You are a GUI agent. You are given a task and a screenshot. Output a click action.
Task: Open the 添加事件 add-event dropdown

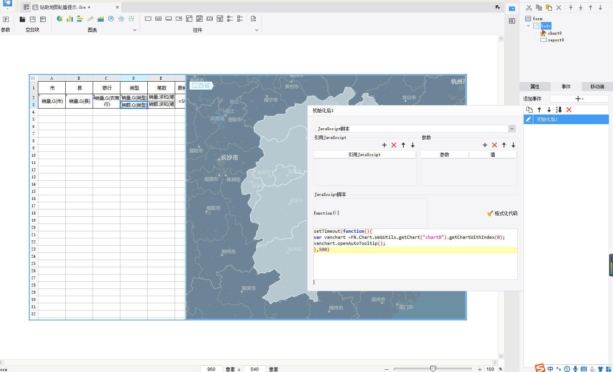click(579, 99)
